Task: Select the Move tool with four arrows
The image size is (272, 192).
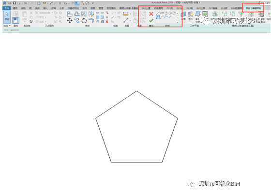Action: 70,21
